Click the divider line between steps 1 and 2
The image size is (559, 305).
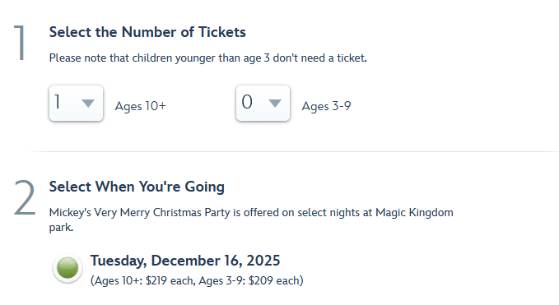point(293,151)
